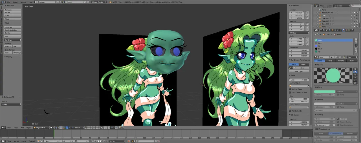Open the Set Origin dropdown
The image size is (361, 143).
(13, 40)
